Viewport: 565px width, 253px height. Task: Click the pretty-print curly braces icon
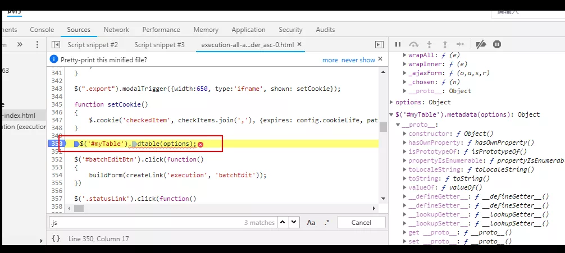56,238
